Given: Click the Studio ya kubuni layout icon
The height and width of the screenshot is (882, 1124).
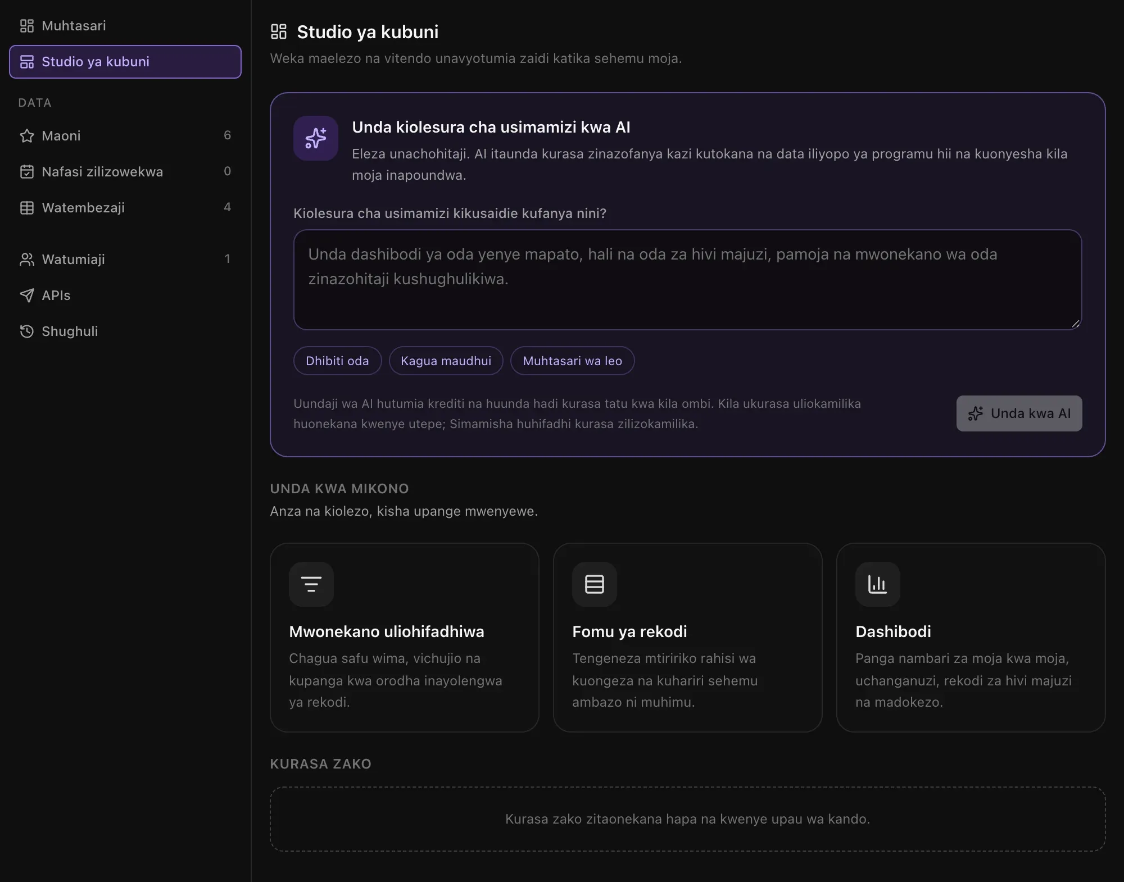Looking at the screenshot, I should (27, 62).
